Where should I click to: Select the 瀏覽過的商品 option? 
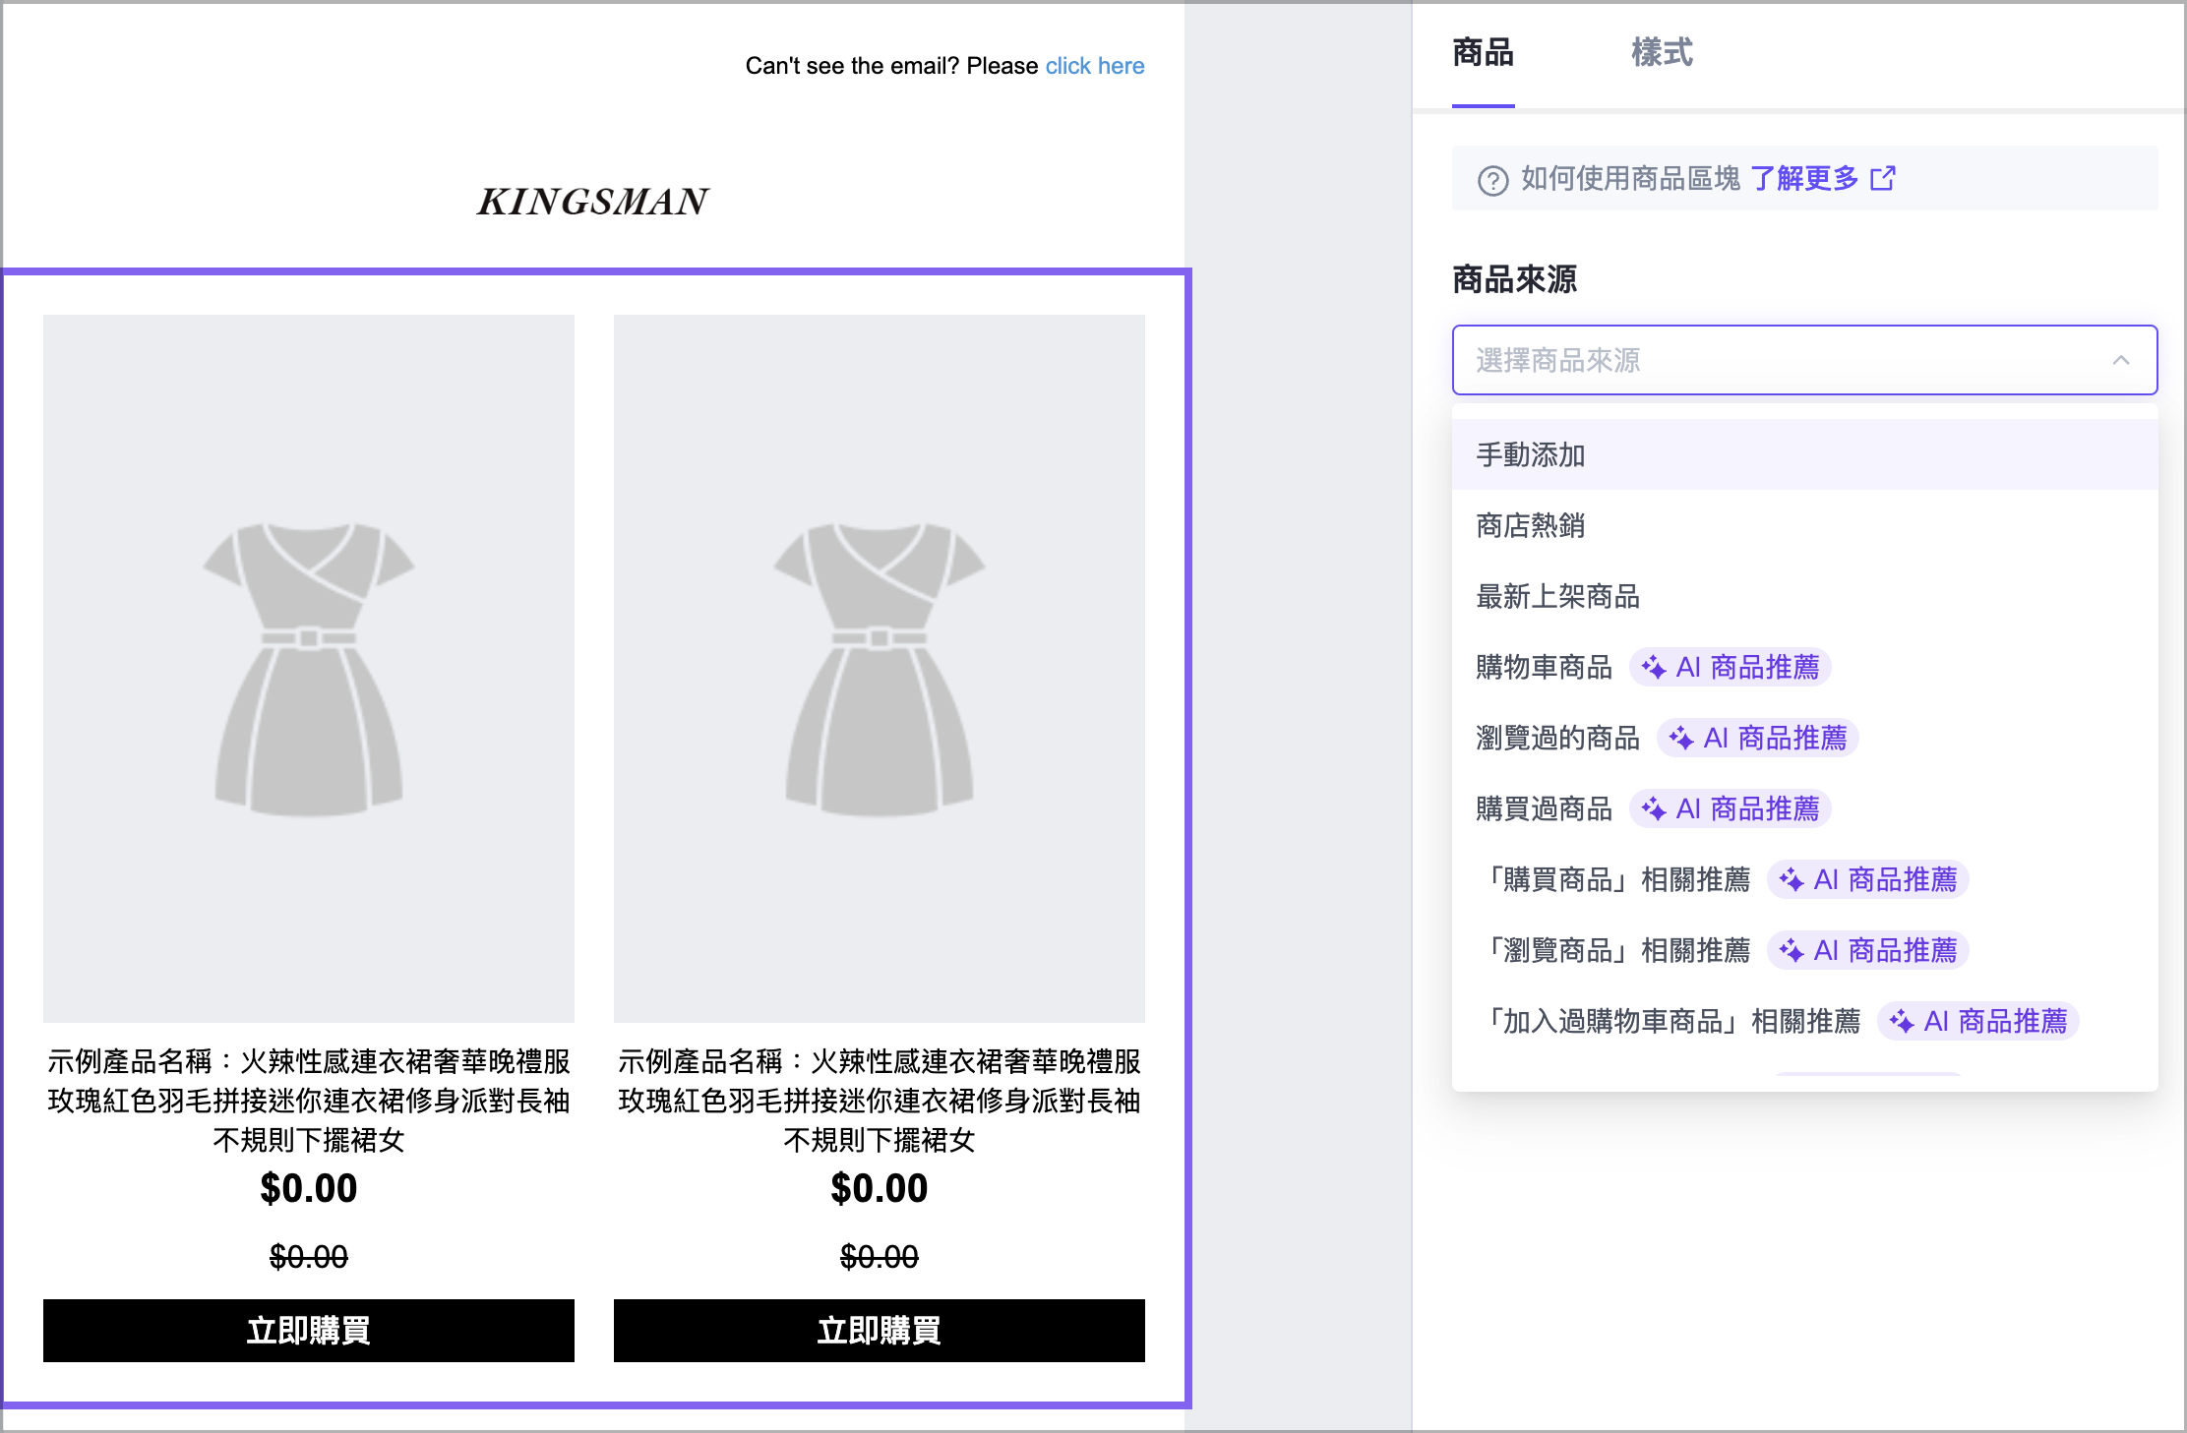(1557, 738)
